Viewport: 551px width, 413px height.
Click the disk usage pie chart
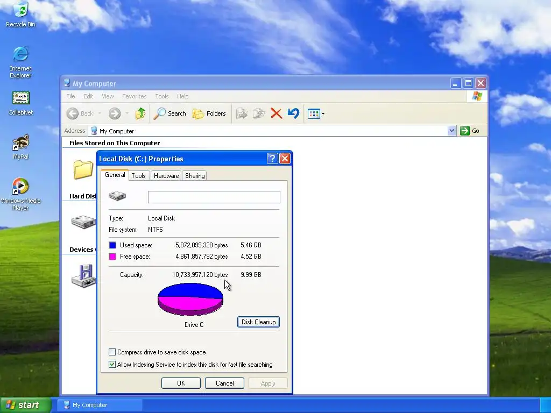tap(190, 300)
